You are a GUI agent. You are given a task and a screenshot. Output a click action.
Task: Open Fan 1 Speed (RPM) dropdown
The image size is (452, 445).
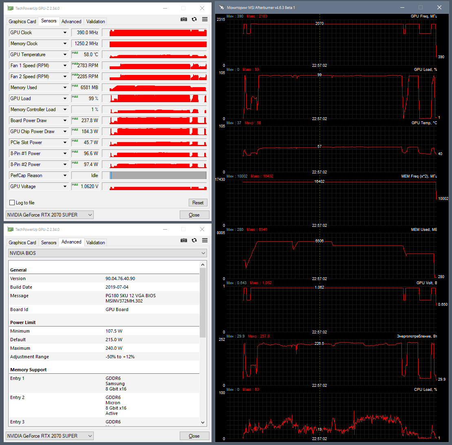(x=65, y=66)
